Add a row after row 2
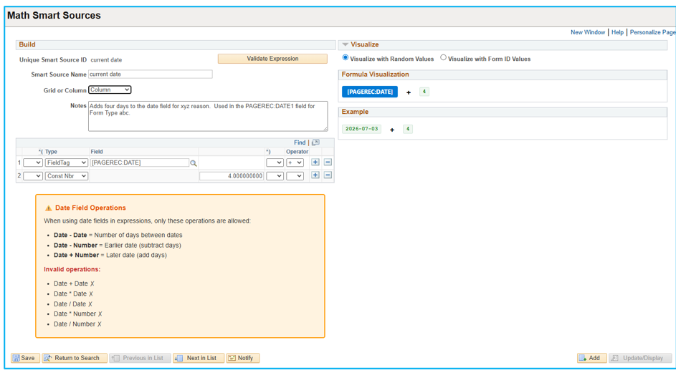The width and height of the screenshot is (676, 373). 315,175
